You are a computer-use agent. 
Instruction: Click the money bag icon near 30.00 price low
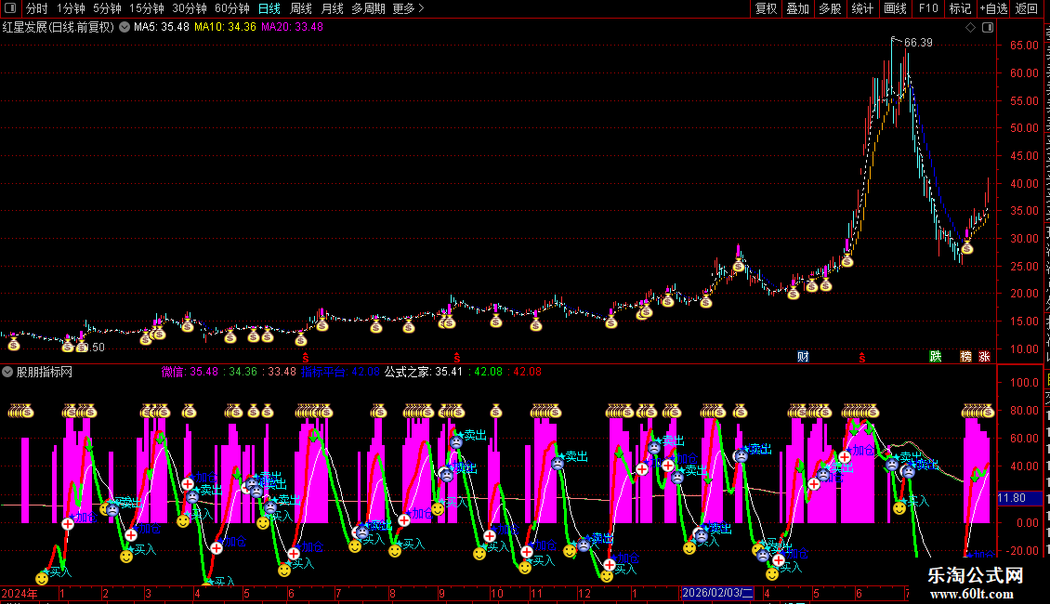966,248
